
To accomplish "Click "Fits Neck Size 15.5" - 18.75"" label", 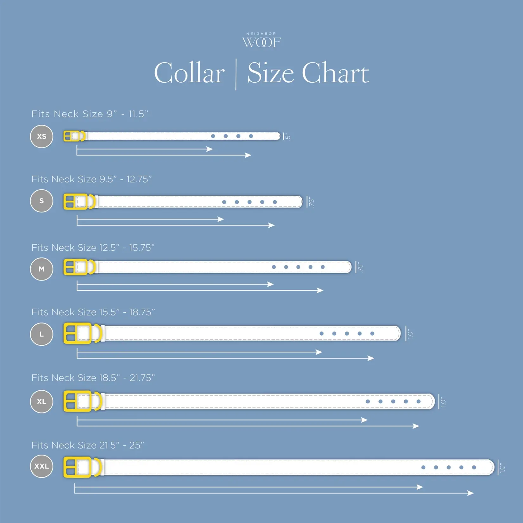I will point(93,312).
